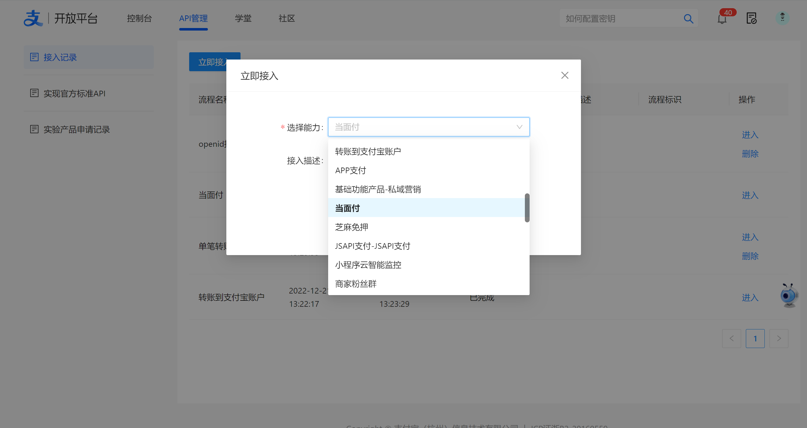Select highlighted 当面付 option
This screenshot has height=428, width=807.
[427, 208]
